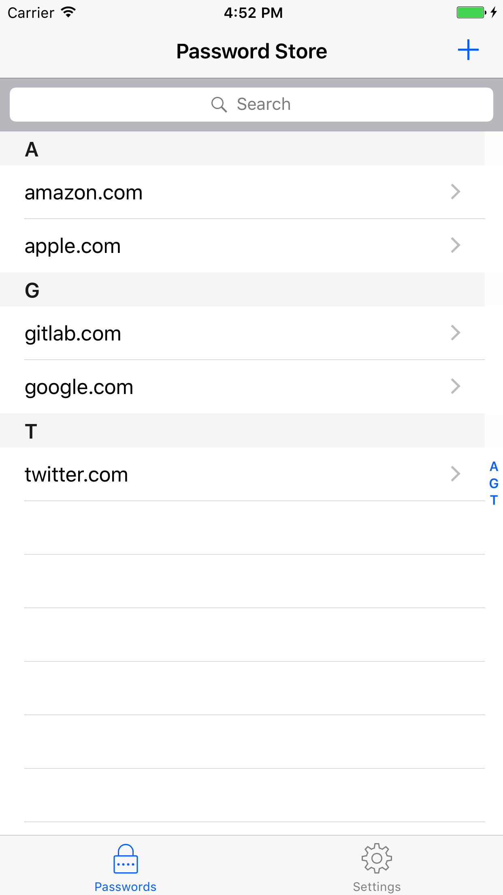Image resolution: width=503 pixels, height=895 pixels.
Task: Tap the Settings gear icon
Action: (377, 858)
